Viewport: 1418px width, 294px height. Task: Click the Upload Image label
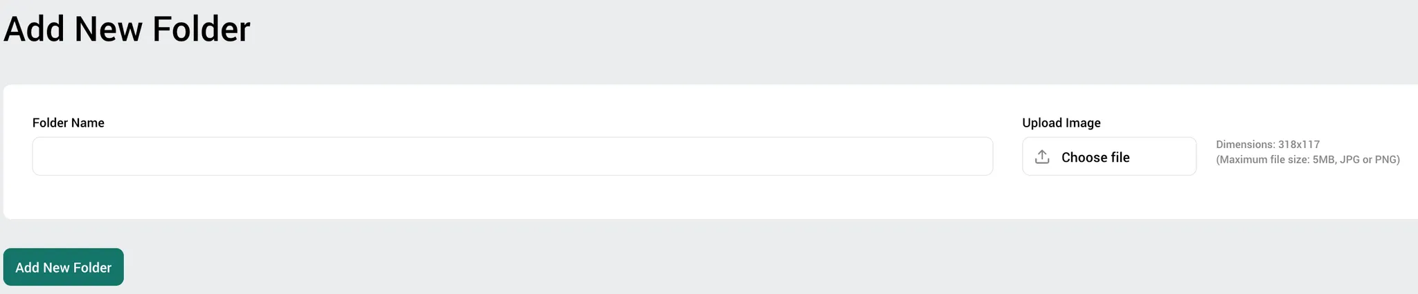pos(1061,122)
